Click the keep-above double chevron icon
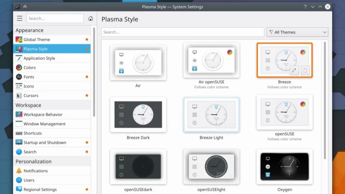This screenshot has width=345, height=194. [x=25, y=7]
